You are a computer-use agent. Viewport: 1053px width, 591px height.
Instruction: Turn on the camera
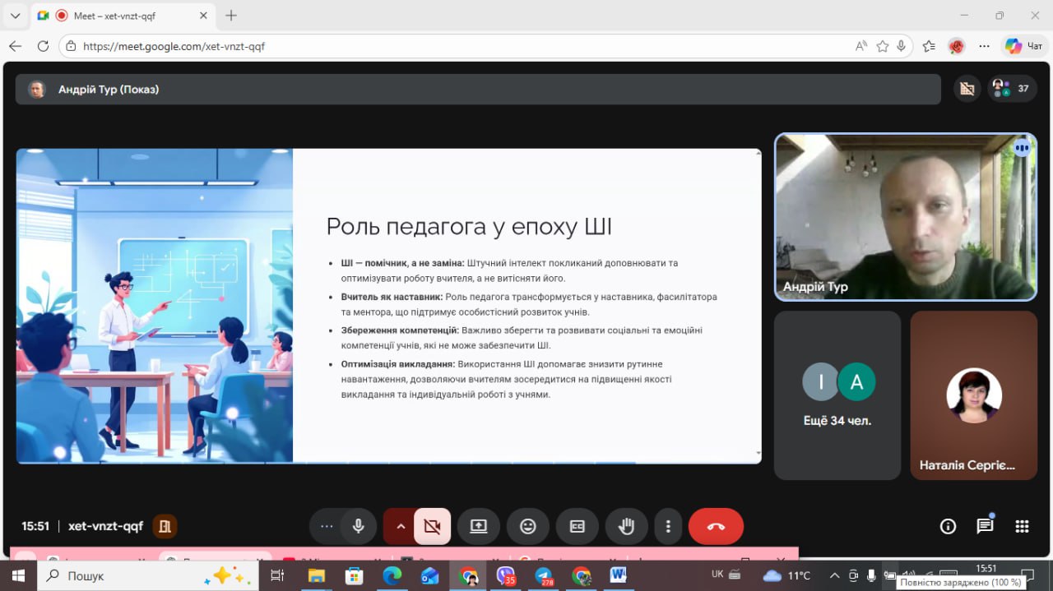432,527
